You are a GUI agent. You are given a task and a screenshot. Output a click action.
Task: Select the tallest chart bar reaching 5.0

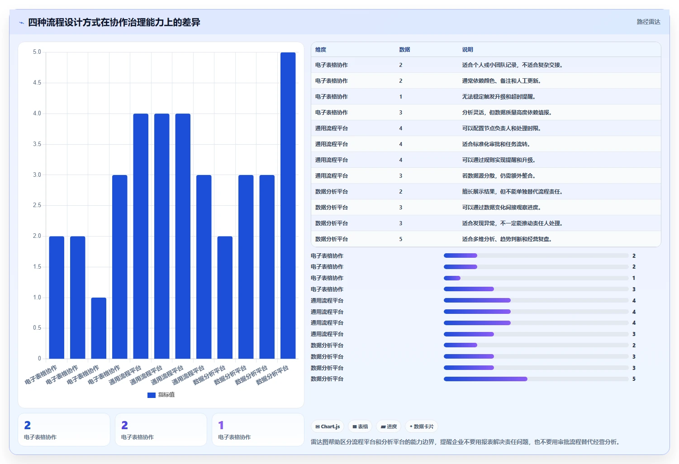[288, 205]
